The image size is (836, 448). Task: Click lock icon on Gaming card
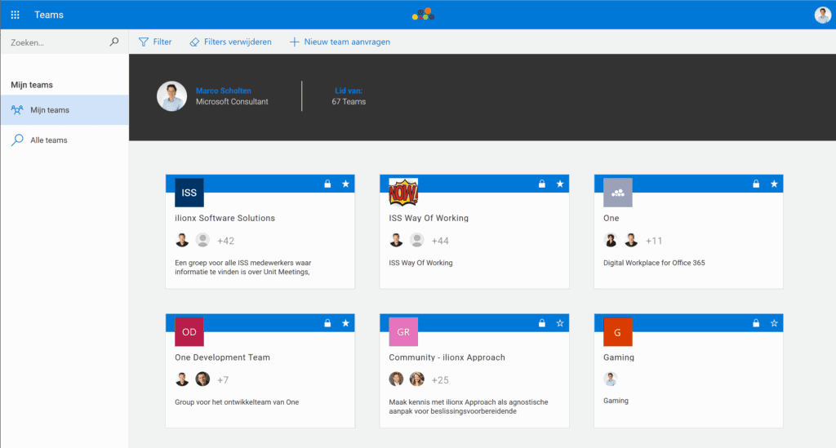tap(756, 323)
